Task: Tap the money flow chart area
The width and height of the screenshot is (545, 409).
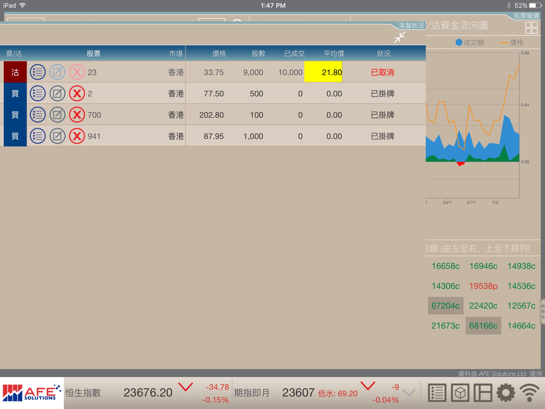Action: tap(473, 125)
